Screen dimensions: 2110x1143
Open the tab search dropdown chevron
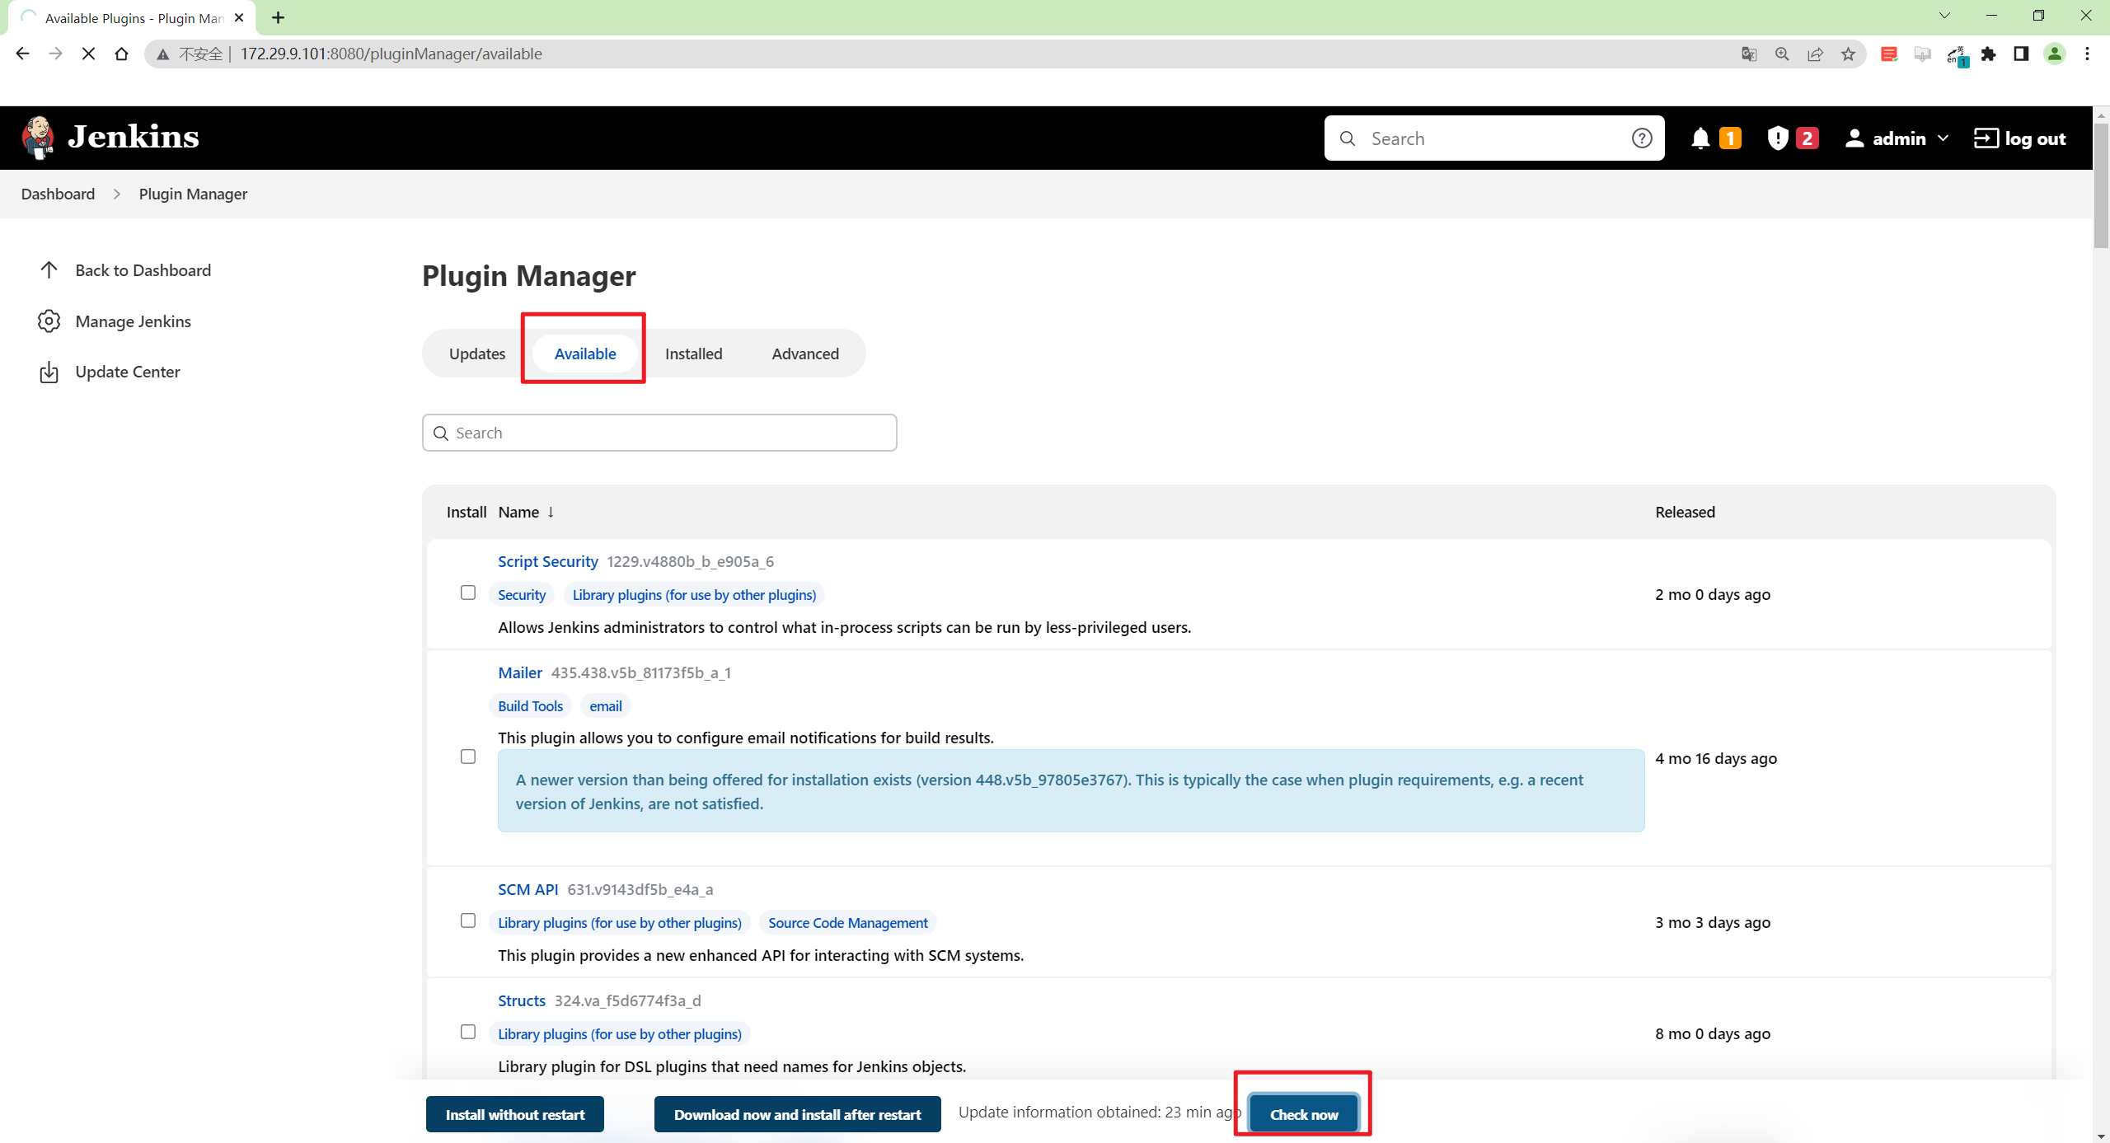pyautogui.click(x=1944, y=16)
